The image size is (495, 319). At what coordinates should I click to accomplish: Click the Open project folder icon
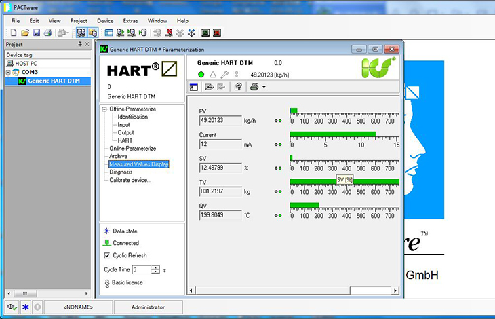[25, 33]
